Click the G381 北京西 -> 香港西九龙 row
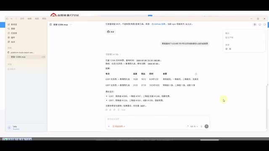This screenshot has height=151, width=269. coord(152,79)
